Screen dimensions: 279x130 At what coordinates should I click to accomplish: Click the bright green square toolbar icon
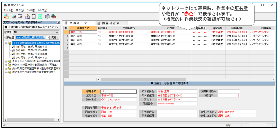[40, 17]
